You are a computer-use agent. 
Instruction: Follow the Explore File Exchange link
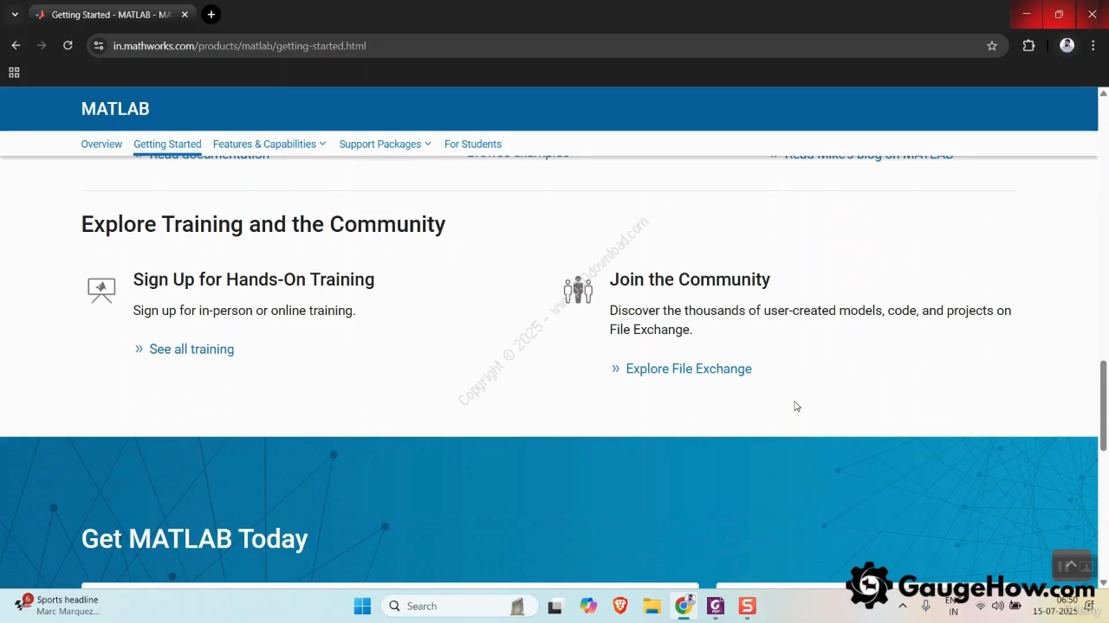[689, 369]
